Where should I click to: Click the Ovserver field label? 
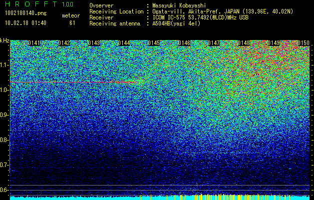[101, 5]
